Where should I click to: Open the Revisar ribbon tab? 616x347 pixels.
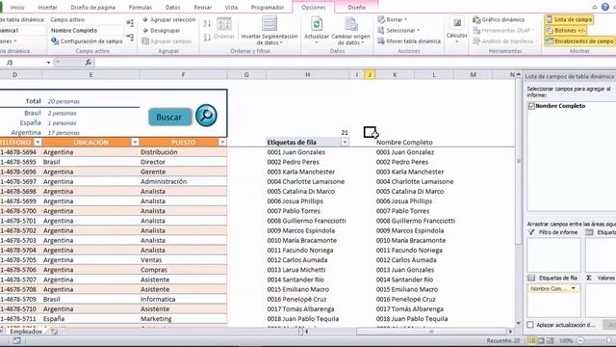(203, 7)
